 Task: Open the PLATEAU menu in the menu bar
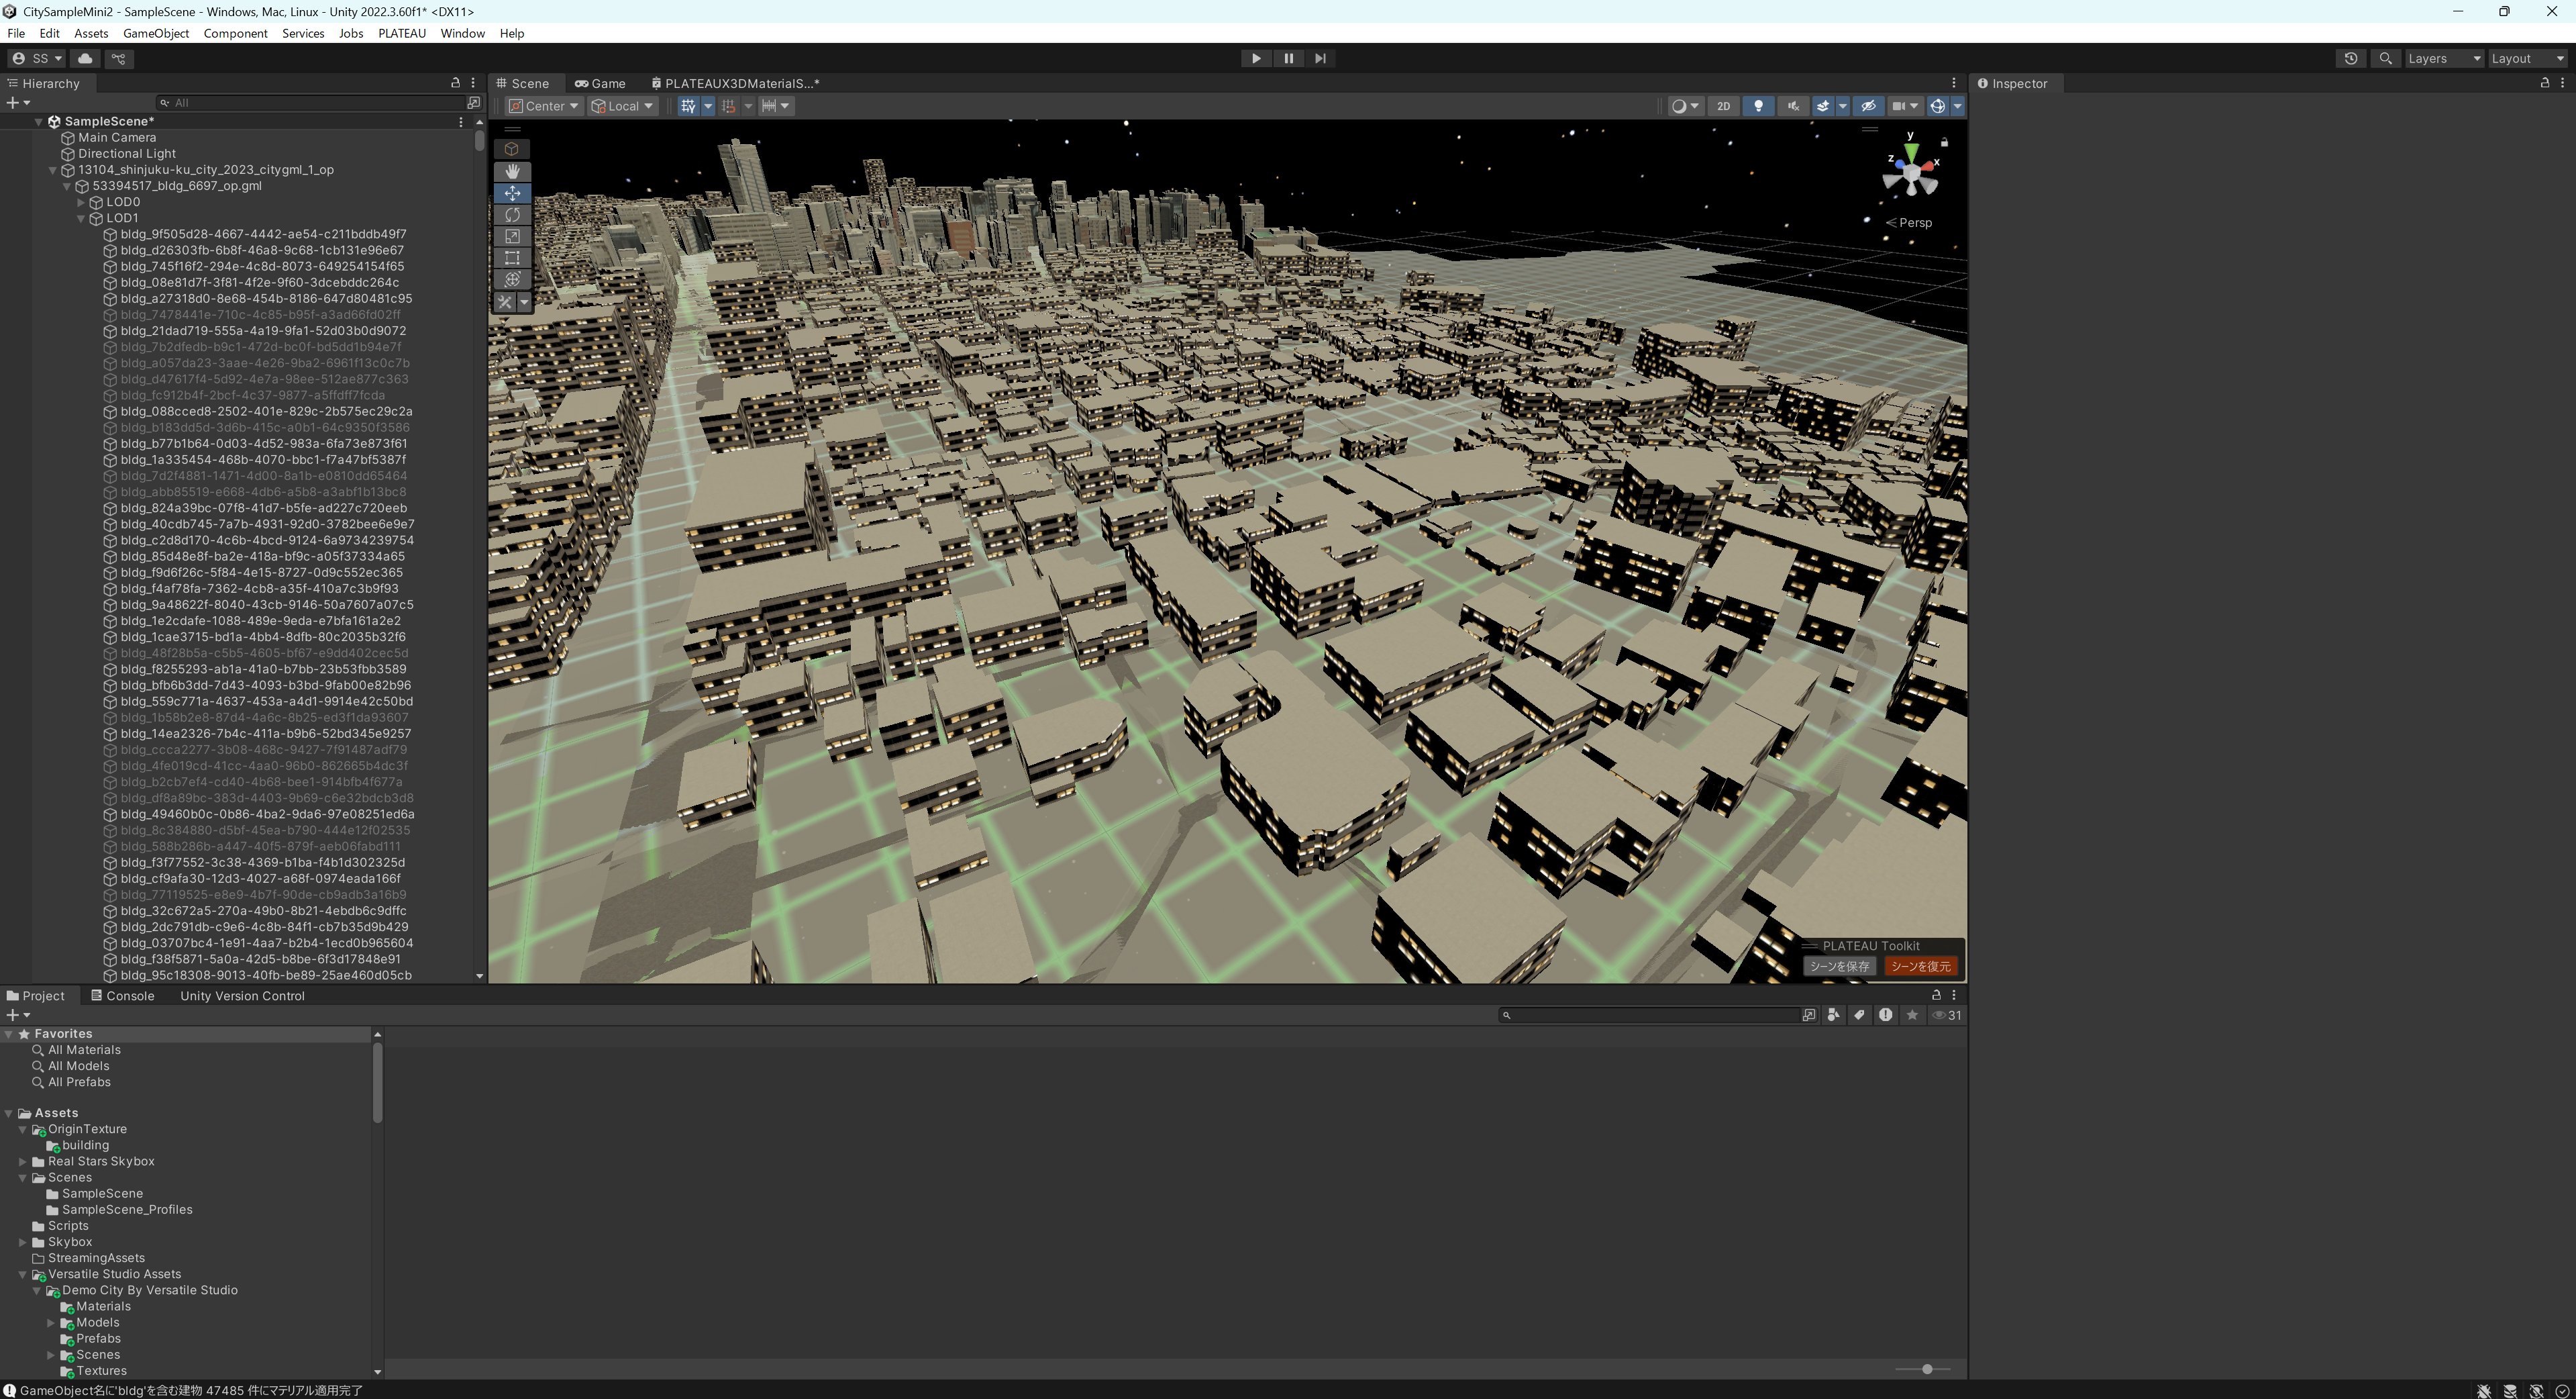tap(402, 33)
